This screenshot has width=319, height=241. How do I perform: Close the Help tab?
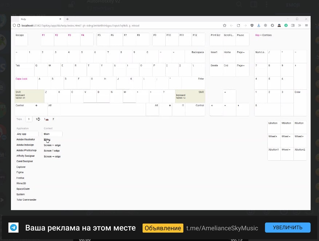tap(60, 19)
